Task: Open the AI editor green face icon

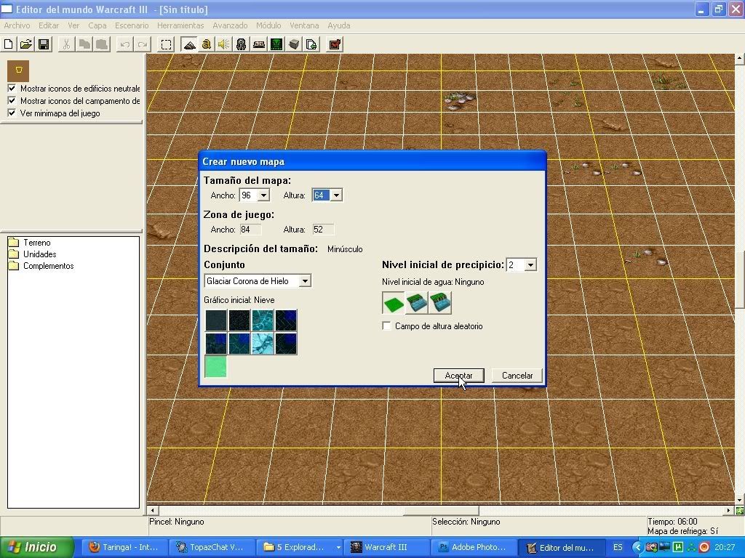Action: (x=276, y=44)
